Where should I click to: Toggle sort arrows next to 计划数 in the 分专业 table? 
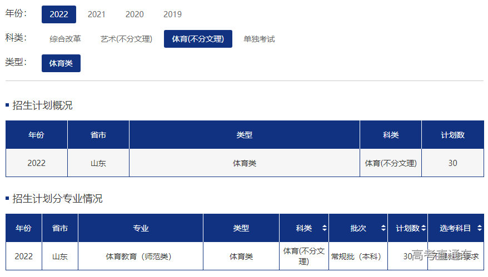423,228
